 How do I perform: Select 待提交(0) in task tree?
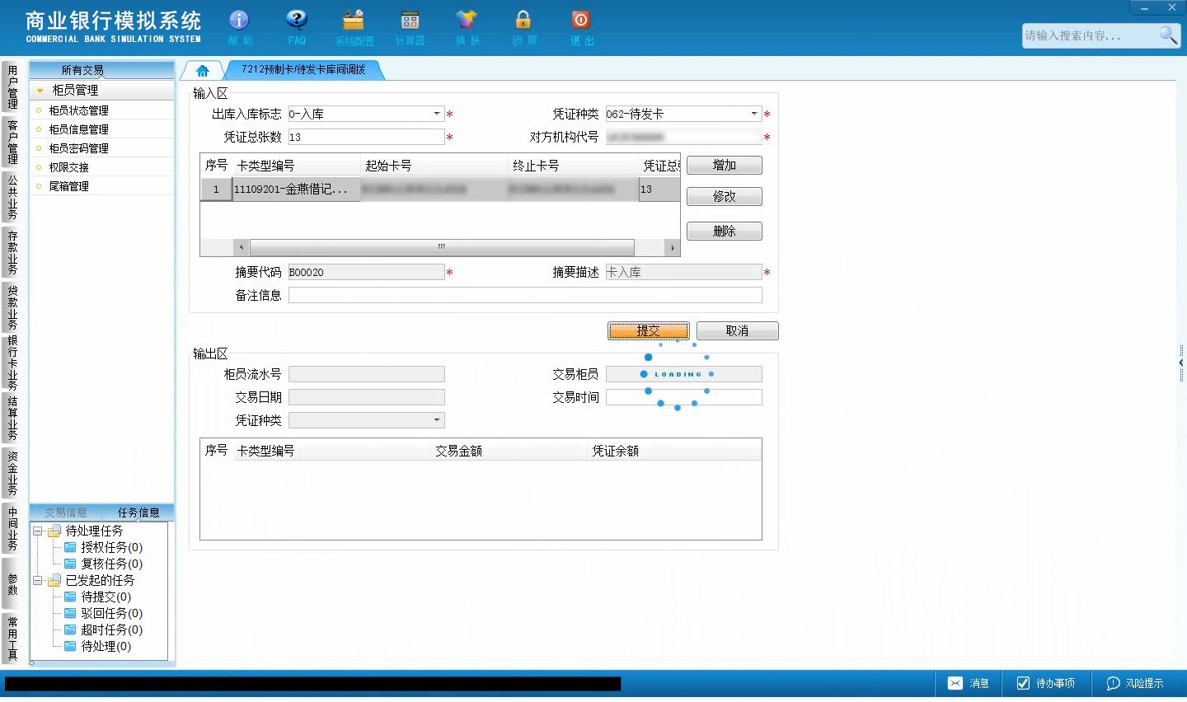point(106,597)
